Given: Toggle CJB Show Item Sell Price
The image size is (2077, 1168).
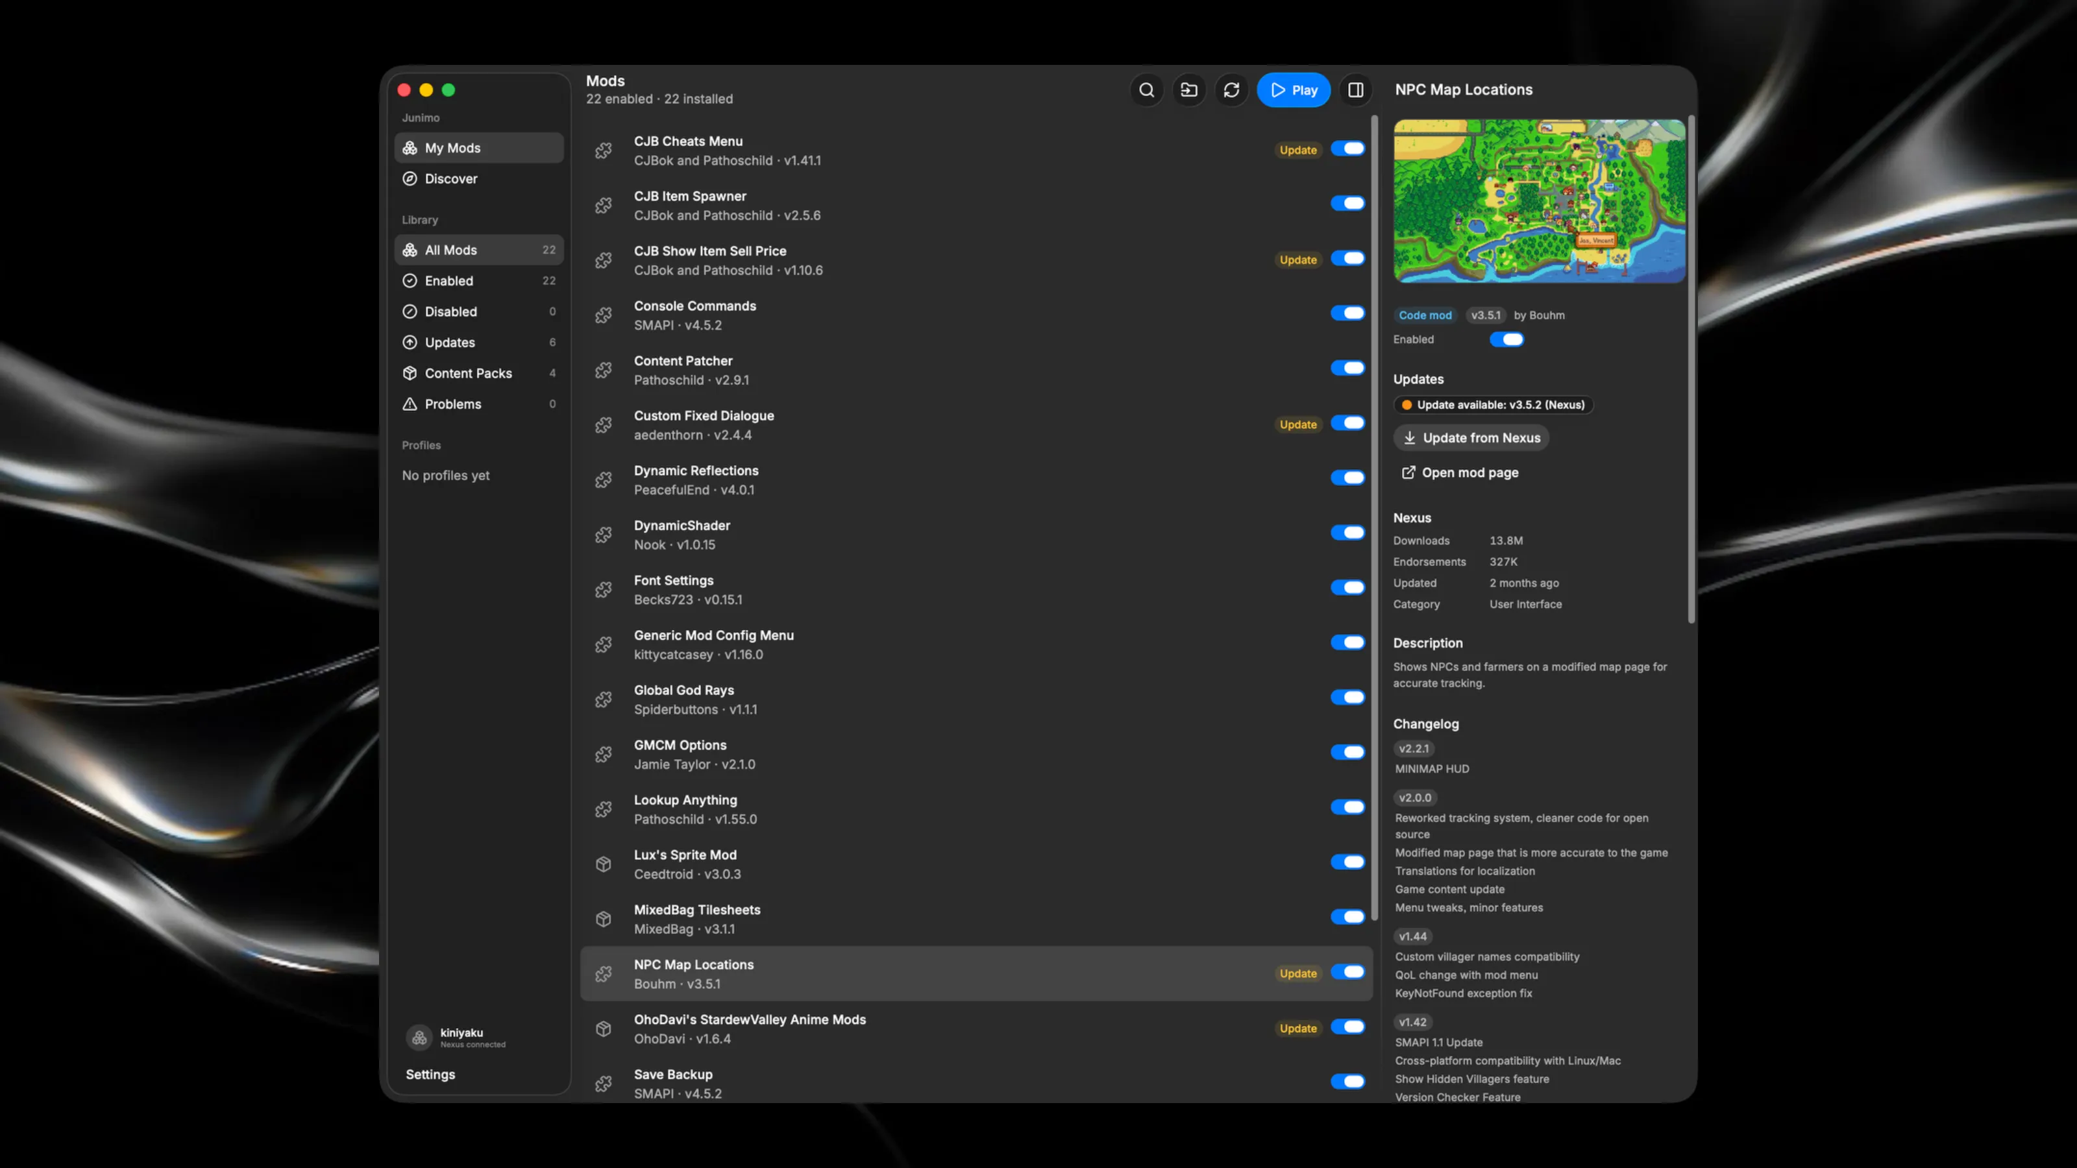Looking at the screenshot, I should pyautogui.click(x=1347, y=258).
